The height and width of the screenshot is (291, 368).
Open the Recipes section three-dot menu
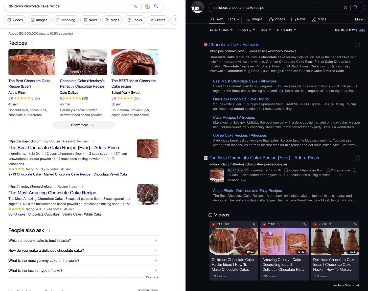pyautogui.click(x=32, y=43)
